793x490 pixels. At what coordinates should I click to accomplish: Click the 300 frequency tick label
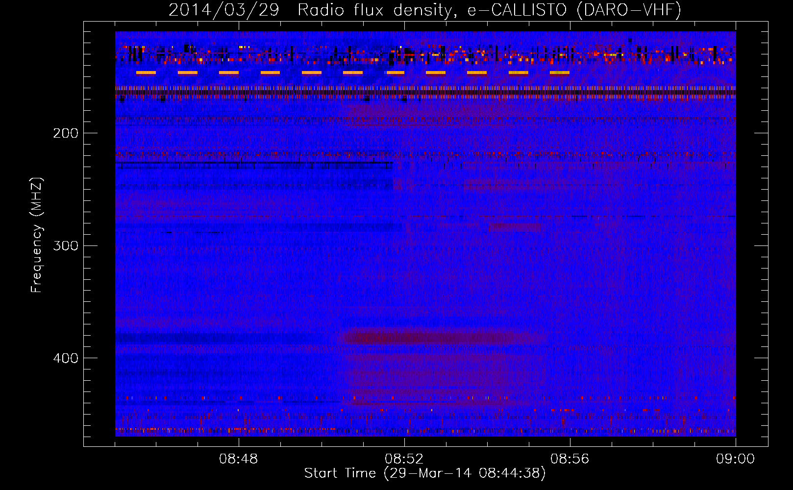point(66,245)
